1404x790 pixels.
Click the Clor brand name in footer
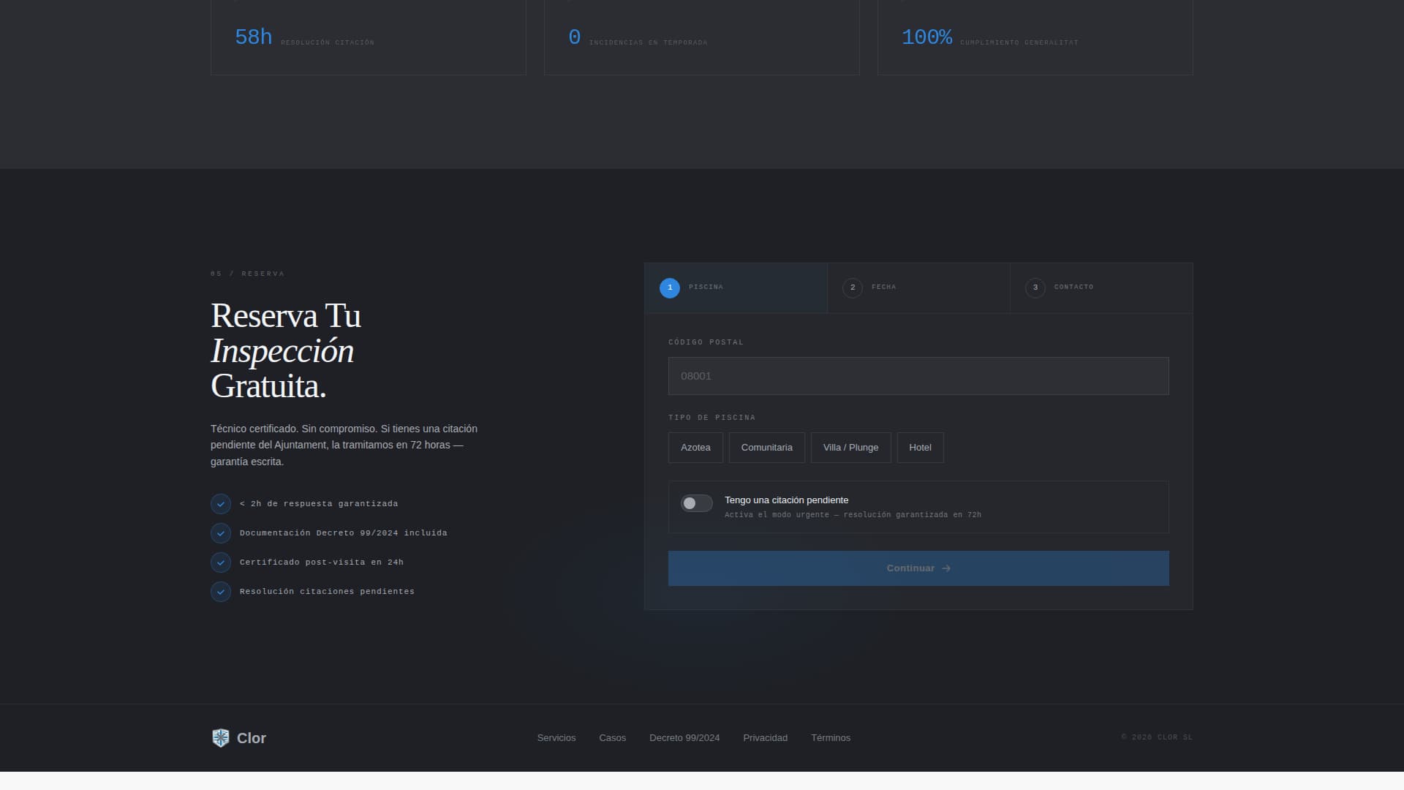click(x=252, y=738)
